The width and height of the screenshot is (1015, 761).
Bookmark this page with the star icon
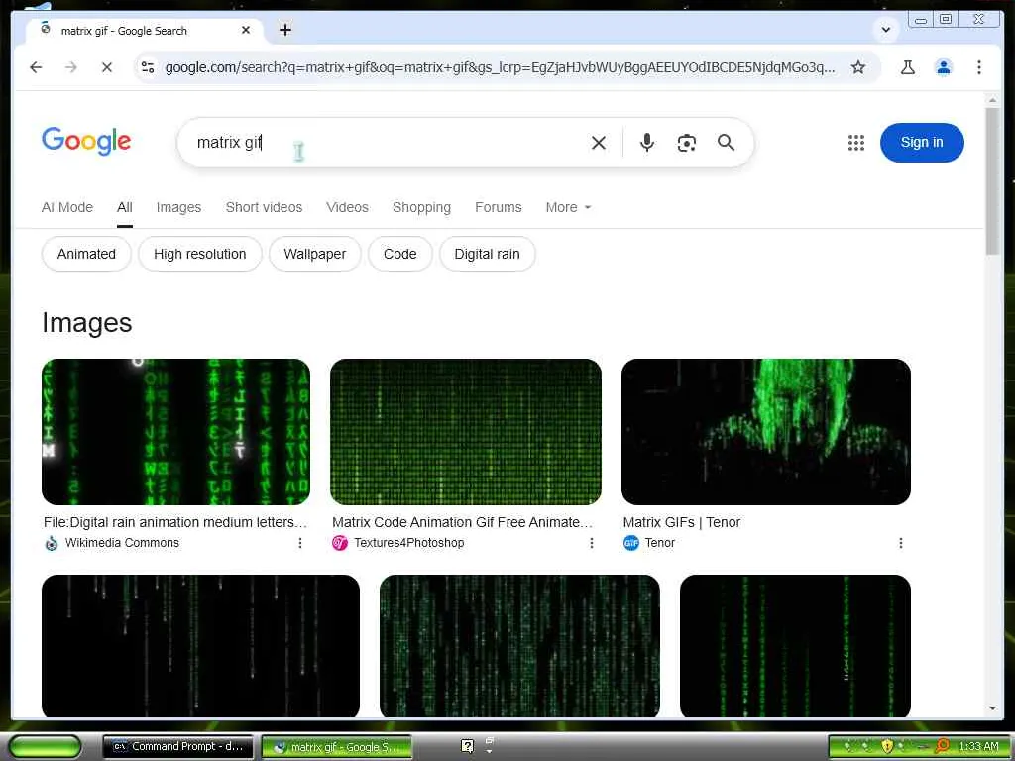pos(858,67)
